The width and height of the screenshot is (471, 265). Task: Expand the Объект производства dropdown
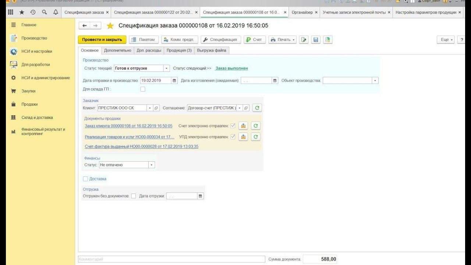coord(375,81)
